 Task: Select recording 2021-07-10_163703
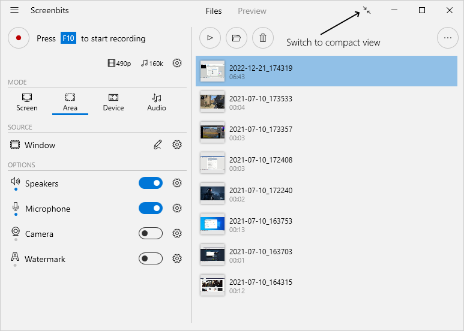click(x=327, y=255)
